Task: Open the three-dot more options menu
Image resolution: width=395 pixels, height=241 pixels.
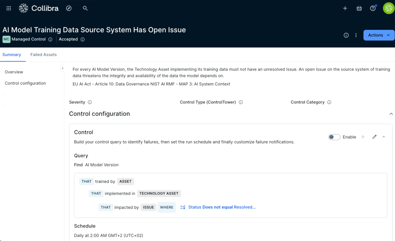Action: tap(356, 35)
